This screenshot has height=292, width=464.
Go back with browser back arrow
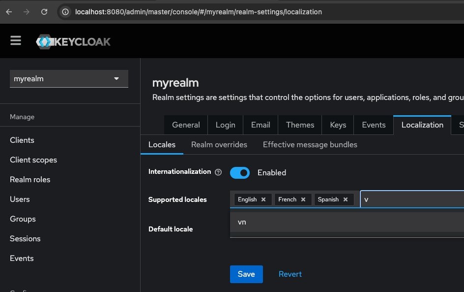coord(9,12)
